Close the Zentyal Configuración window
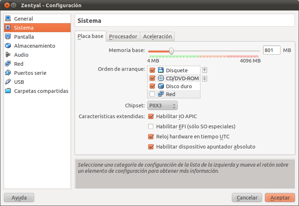 click(7, 5)
